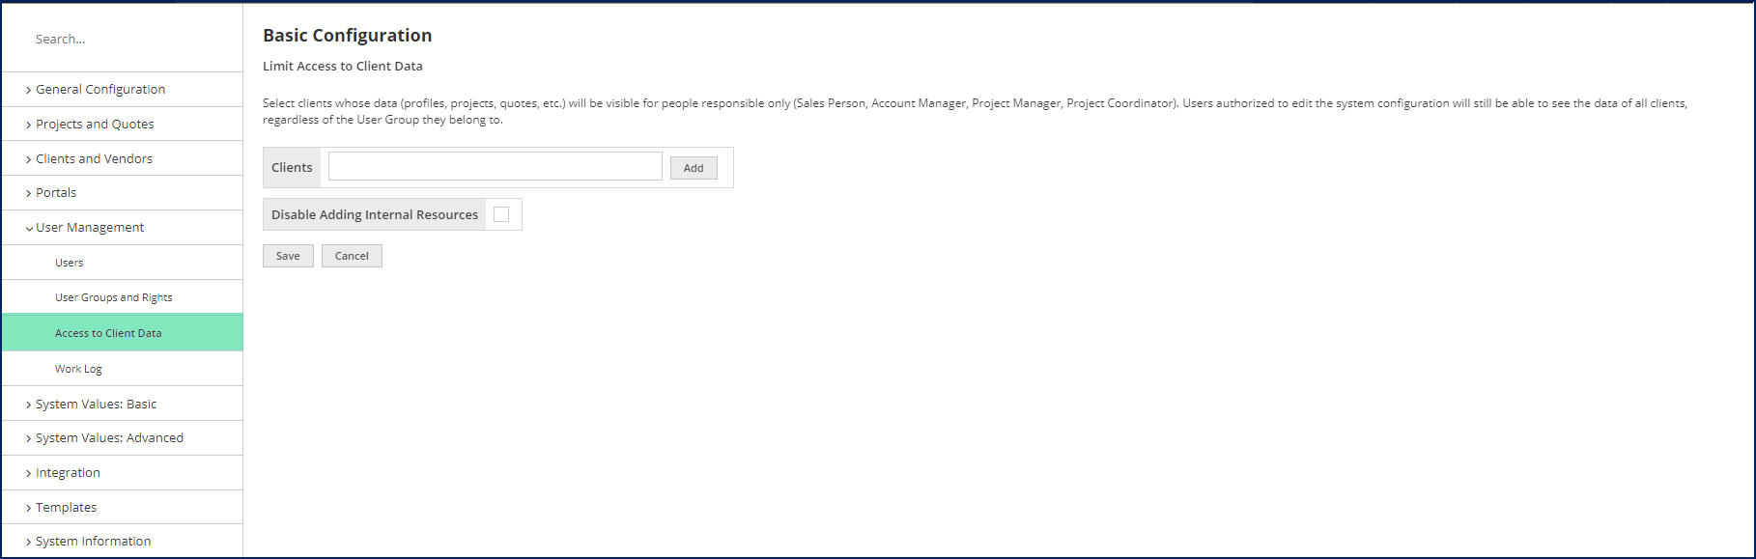Image resolution: width=1756 pixels, height=559 pixels.
Task: Open the Users page
Action: [x=122, y=263]
